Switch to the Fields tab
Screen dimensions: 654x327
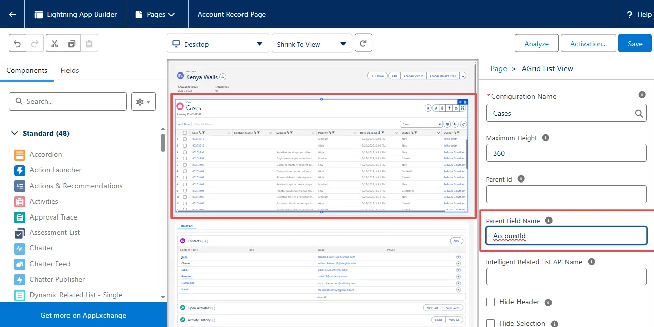pos(70,70)
